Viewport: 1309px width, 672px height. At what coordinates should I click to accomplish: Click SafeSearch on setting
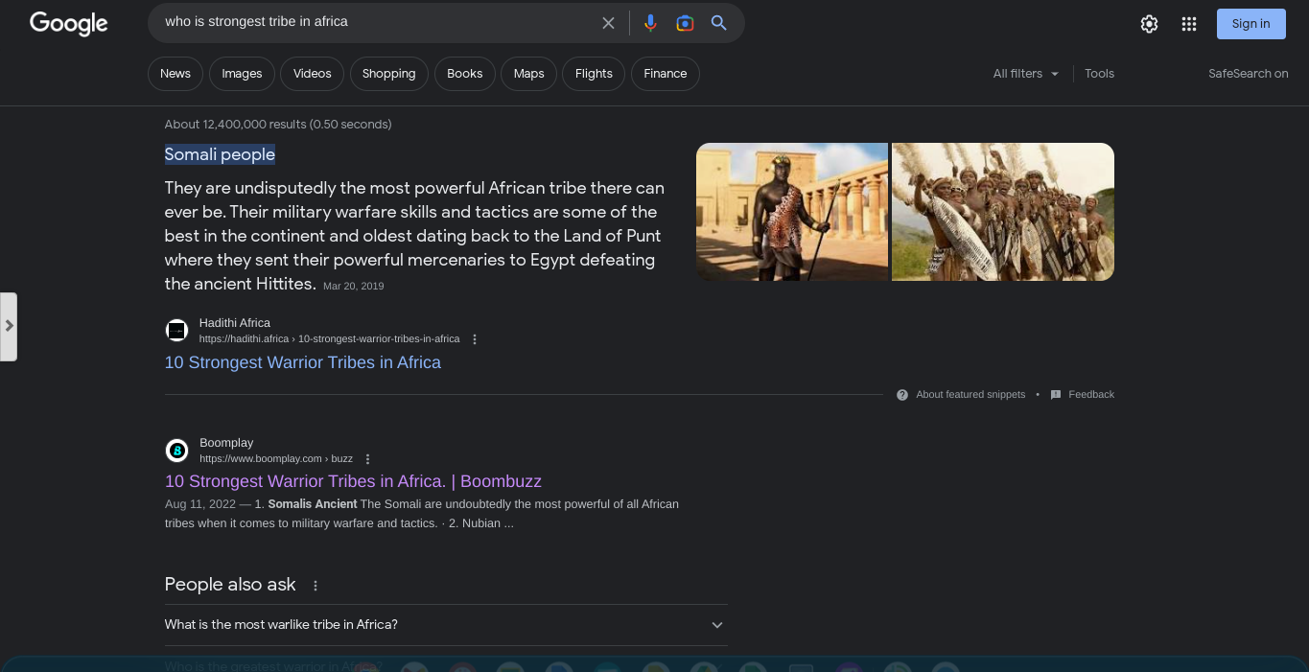pos(1249,74)
